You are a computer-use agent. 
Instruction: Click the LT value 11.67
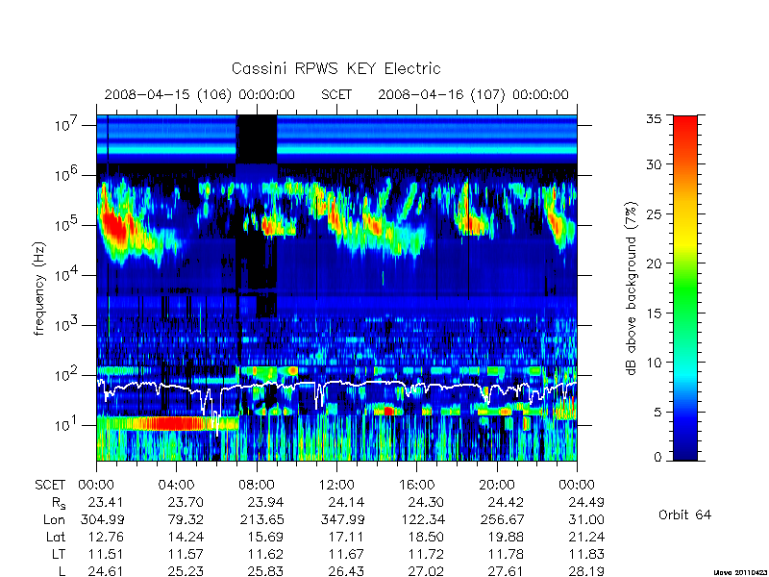coord(346,554)
